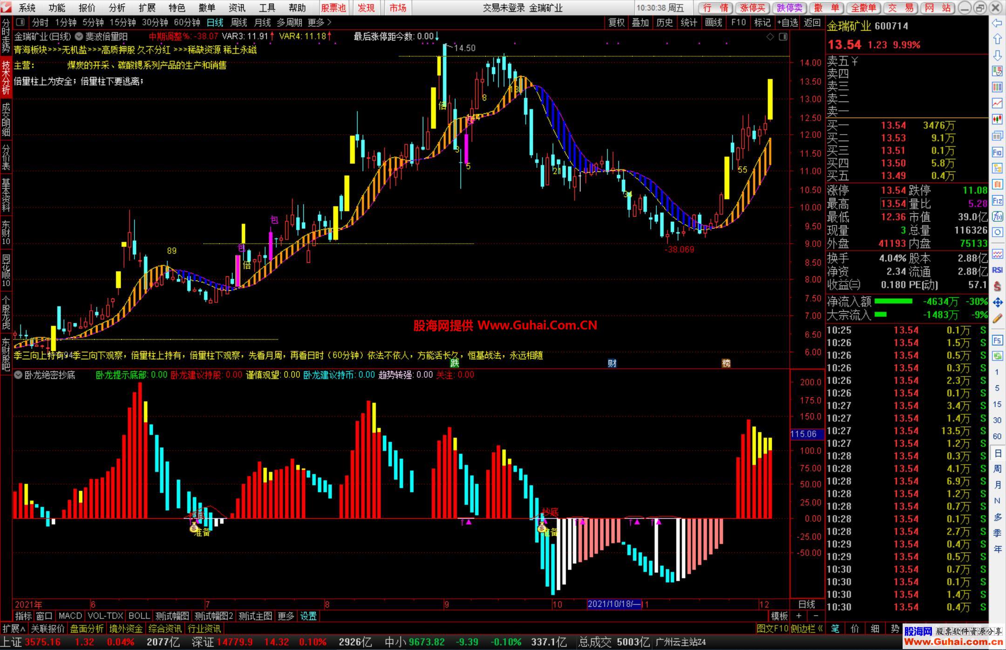Select the blue four-way move arrows icon
1006x650 pixels.
click(x=997, y=302)
